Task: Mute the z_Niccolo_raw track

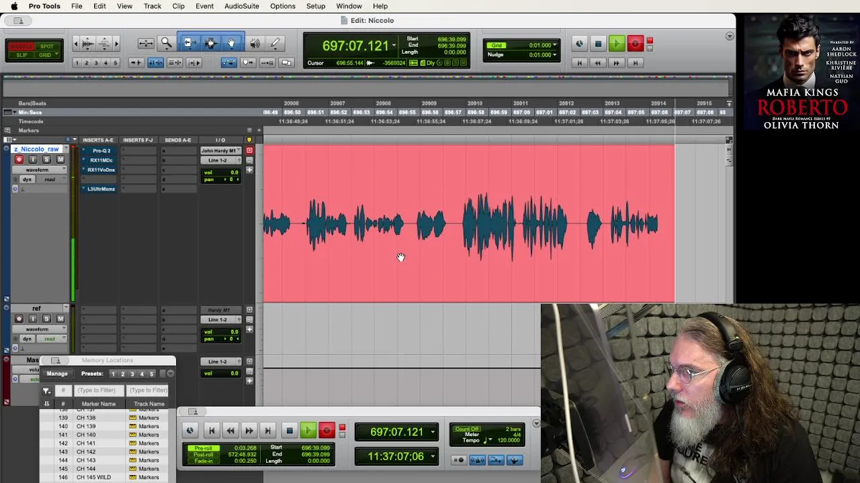Action: click(x=60, y=160)
